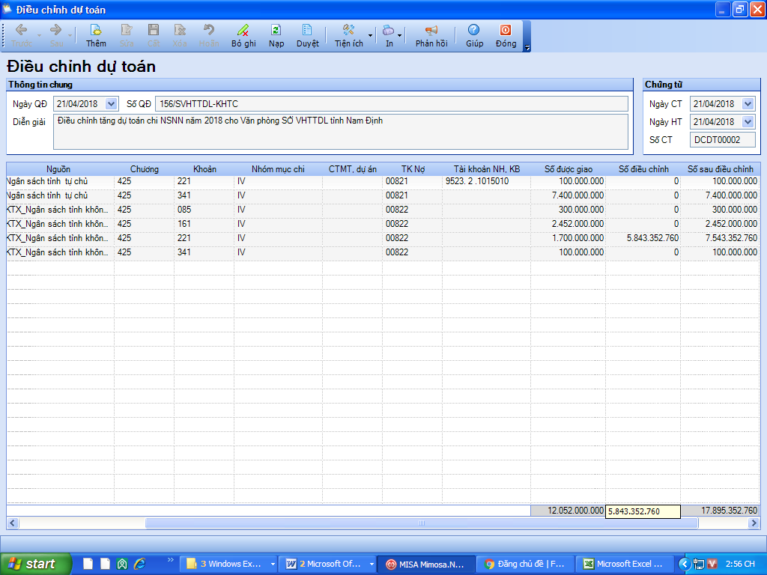Show hidden system tray icons arrow
This screenshot has height=575, width=767.
pyautogui.click(x=685, y=565)
